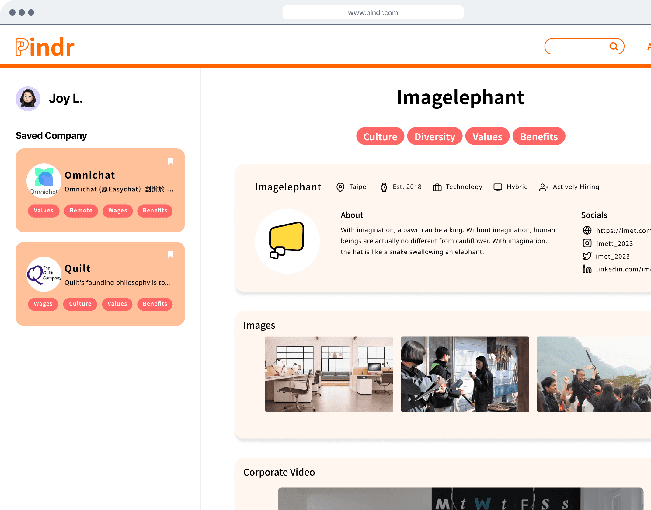Image resolution: width=651 pixels, height=510 pixels.
Task: Click the Instagram icon for imett_2023
Action: 587,243
